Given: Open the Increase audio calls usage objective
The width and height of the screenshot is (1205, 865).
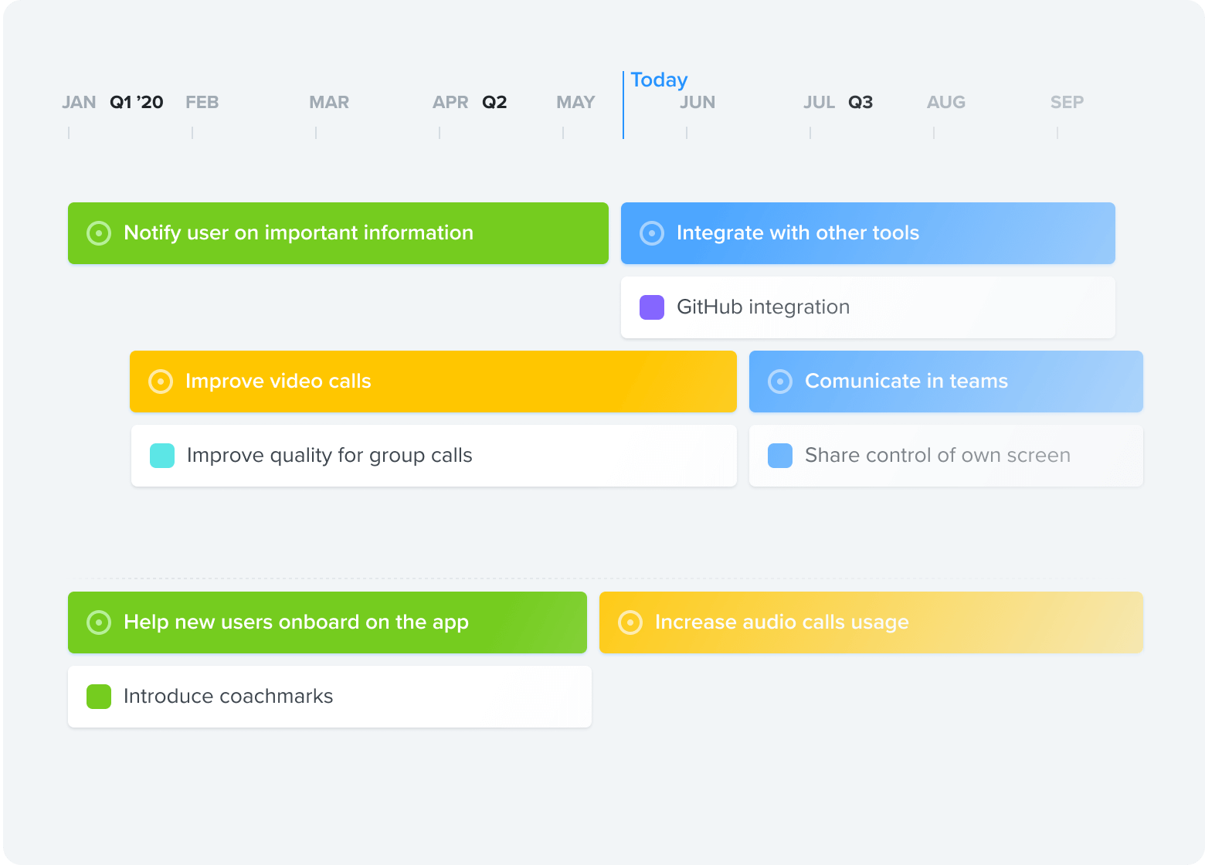Looking at the screenshot, I should pos(871,622).
